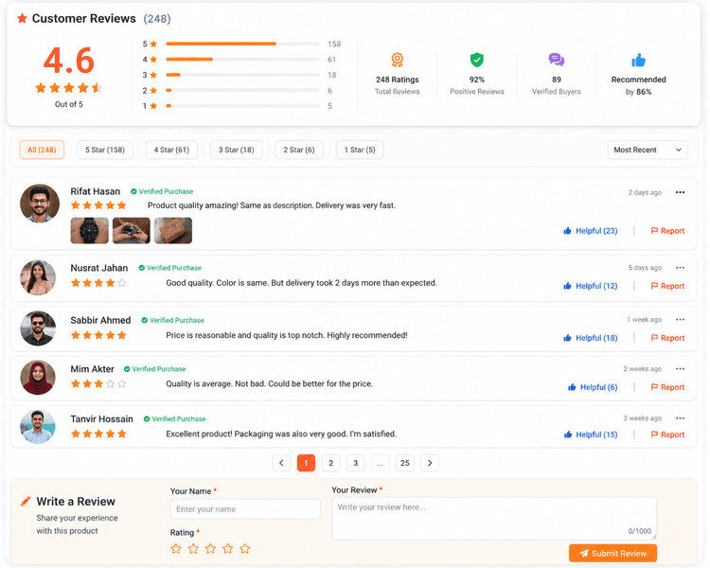
Task: Jump to page 25 of reviews
Action: click(x=405, y=463)
